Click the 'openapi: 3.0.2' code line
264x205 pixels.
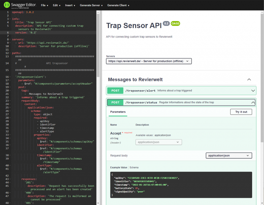pyautogui.click(x=23, y=12)
